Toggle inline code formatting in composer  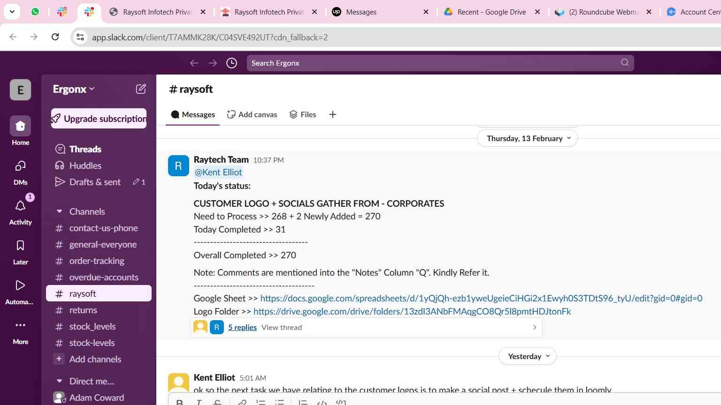click(322, 402)
